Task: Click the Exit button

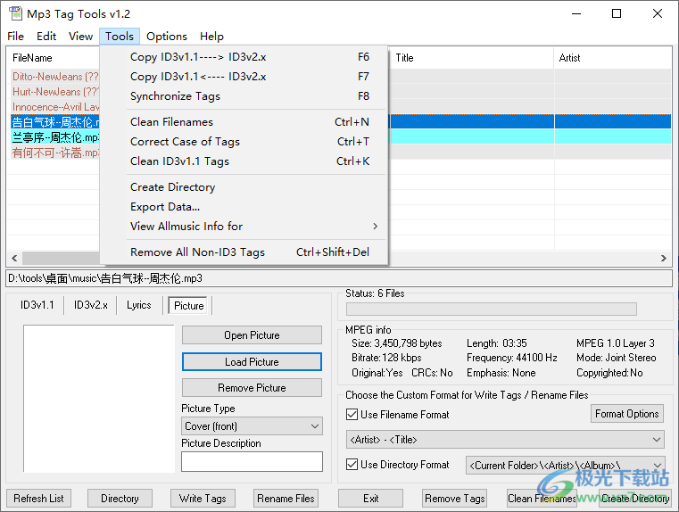Action: click(x=370, y=499)
